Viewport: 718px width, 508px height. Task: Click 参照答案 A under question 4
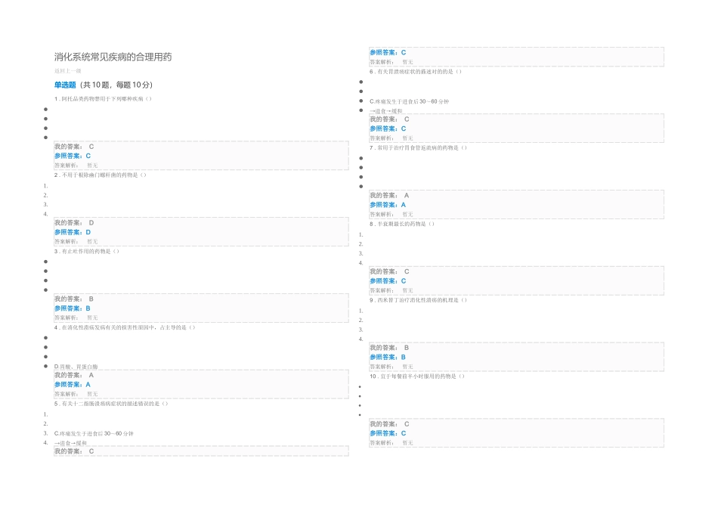(x=73, y=384)
